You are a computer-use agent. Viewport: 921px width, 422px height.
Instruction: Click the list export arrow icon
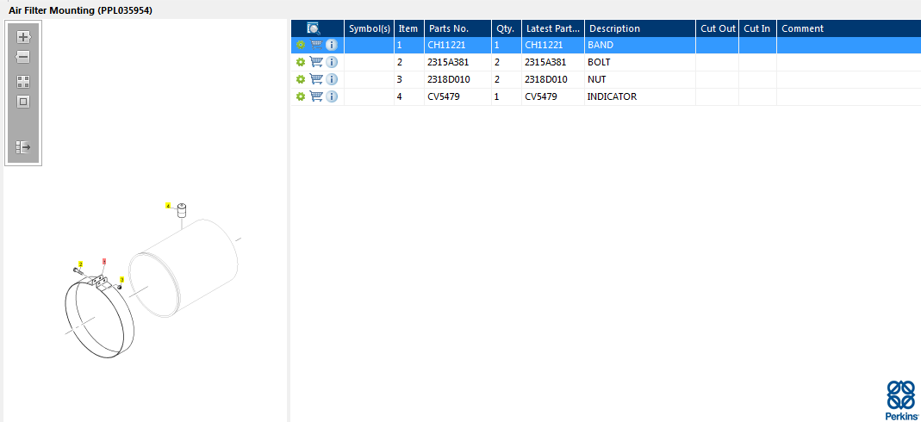point(23,146)
